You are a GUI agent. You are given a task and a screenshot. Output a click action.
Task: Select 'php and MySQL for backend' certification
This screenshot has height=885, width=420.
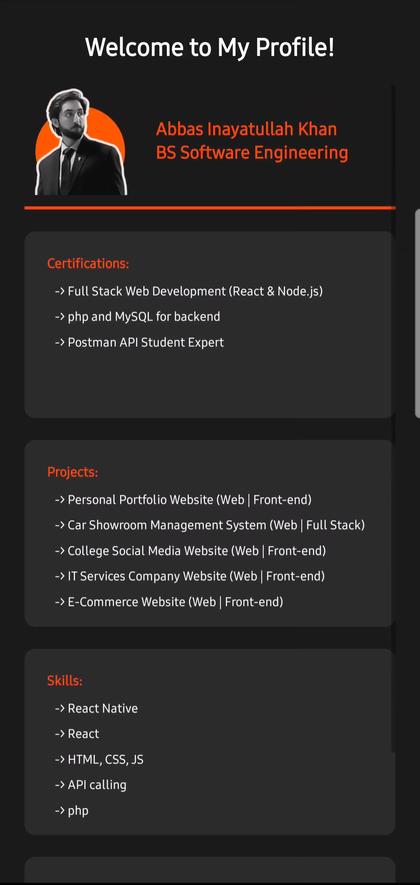click(143, 317)
